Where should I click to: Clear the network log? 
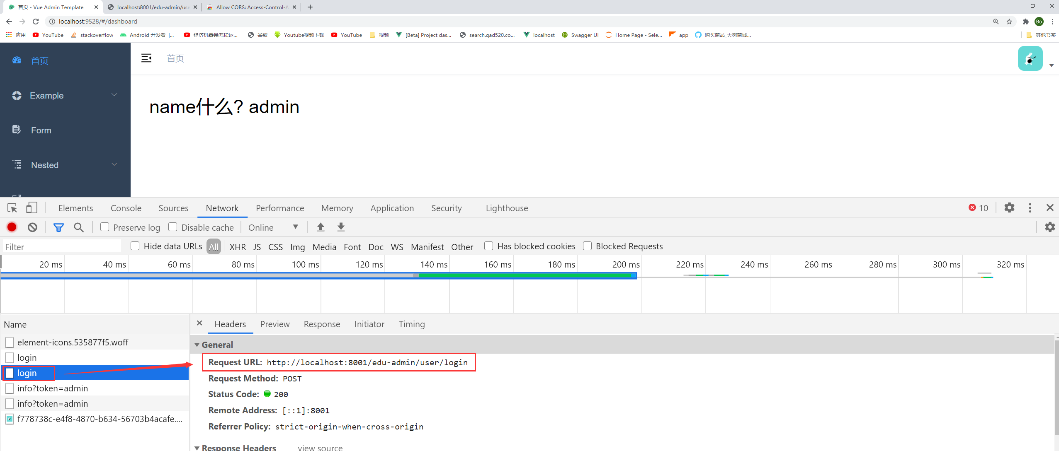pyautogui.click(x=32, y=227)
